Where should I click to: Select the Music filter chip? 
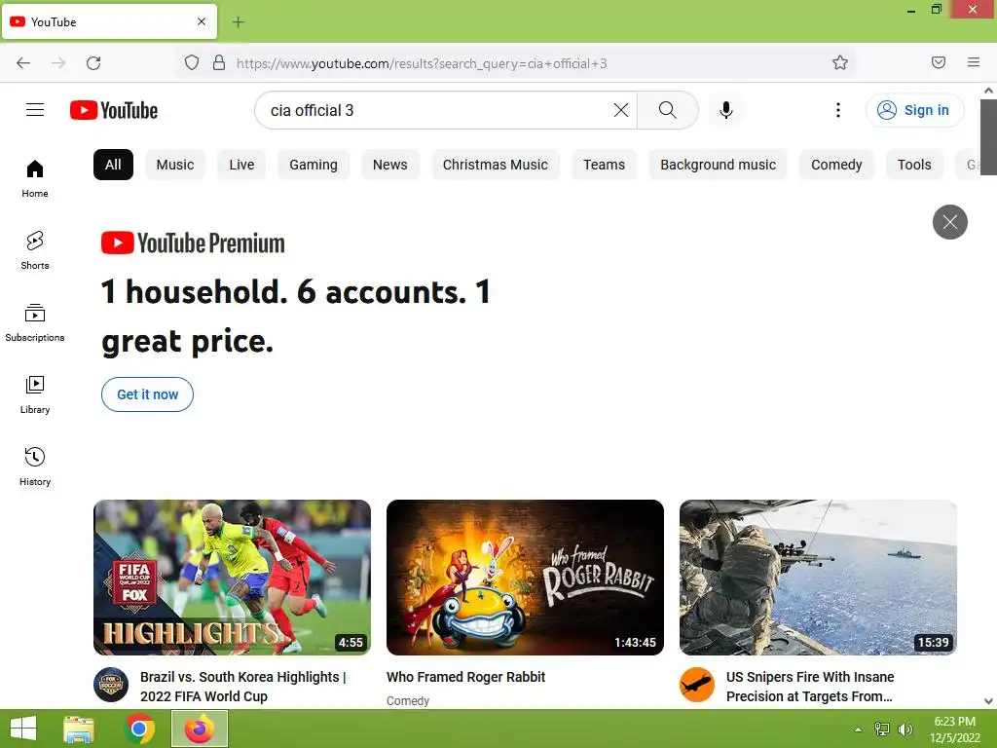tap(175, 165)
